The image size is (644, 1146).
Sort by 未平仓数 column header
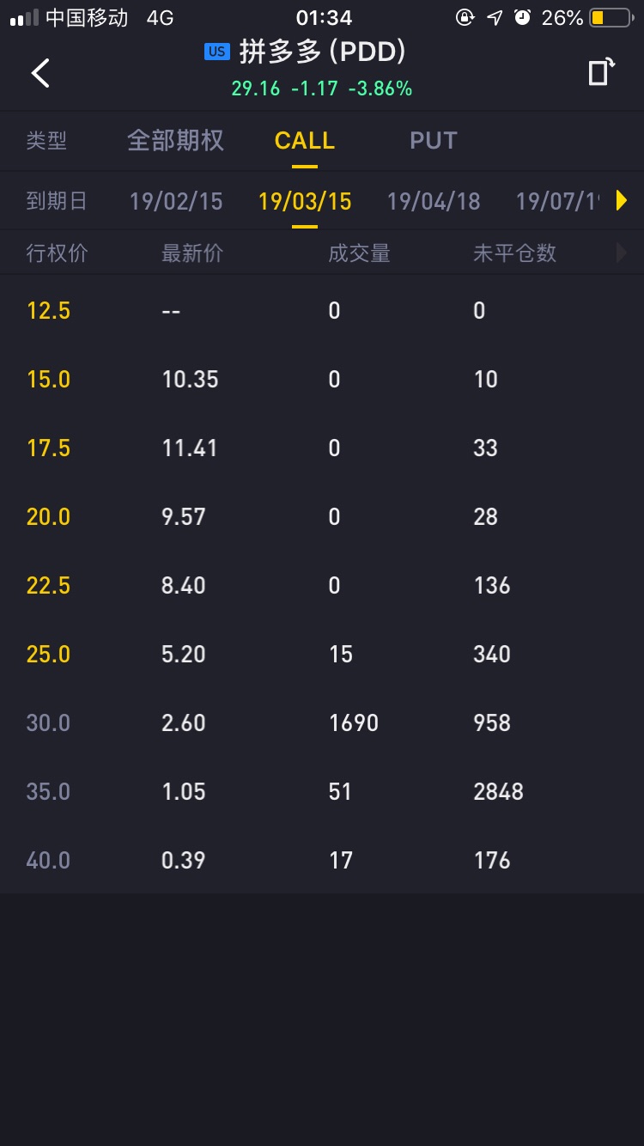[514, 253]
